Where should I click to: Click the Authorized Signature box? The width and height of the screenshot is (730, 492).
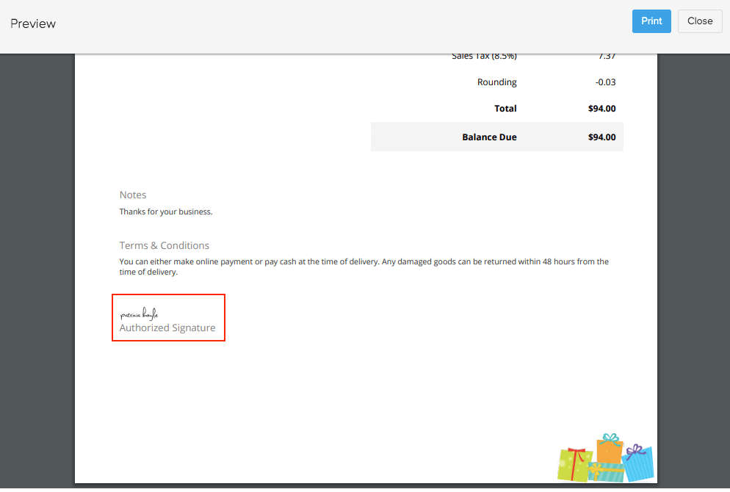(x=168, y=317)
